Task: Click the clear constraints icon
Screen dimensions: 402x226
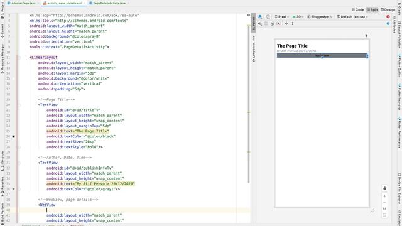Action: (x=272, y=24)
